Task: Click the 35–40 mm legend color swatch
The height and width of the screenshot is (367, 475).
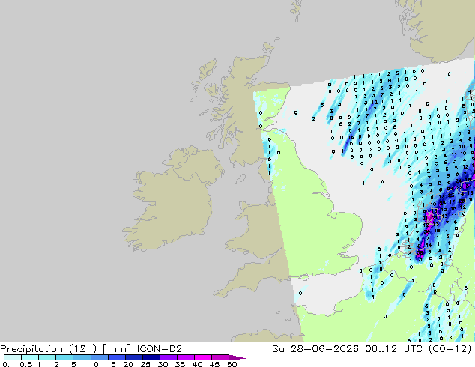Action: point(185,357)
